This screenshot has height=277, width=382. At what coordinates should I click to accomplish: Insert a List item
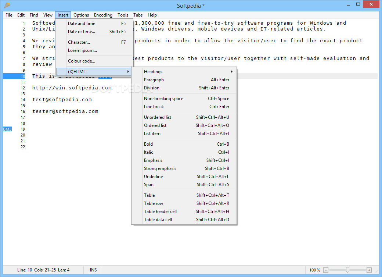(184, 134)
